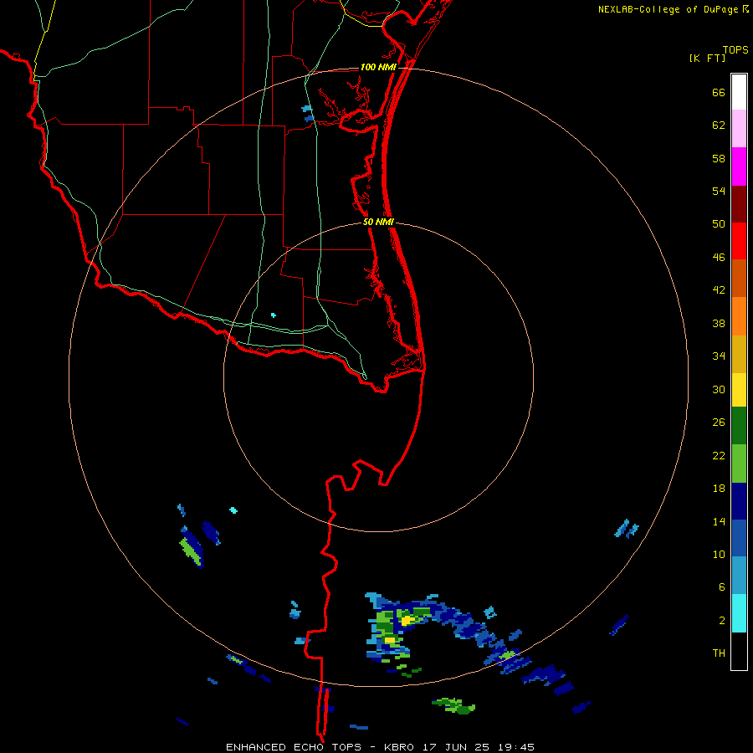Click the 22 legend value
Image resolution: width=753 pixels, height=753 pixels.
pyautogui.click(x=719, y=455)
